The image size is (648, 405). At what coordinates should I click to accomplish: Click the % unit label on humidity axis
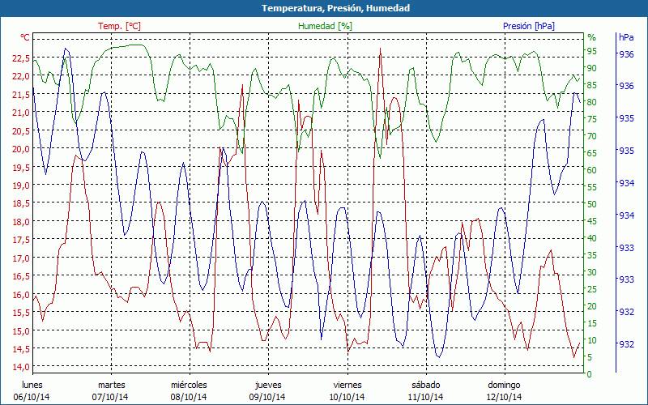pyautogui.click(x=591, y=37)
